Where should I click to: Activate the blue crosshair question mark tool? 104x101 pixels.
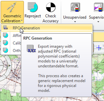(x=99, y=48)
